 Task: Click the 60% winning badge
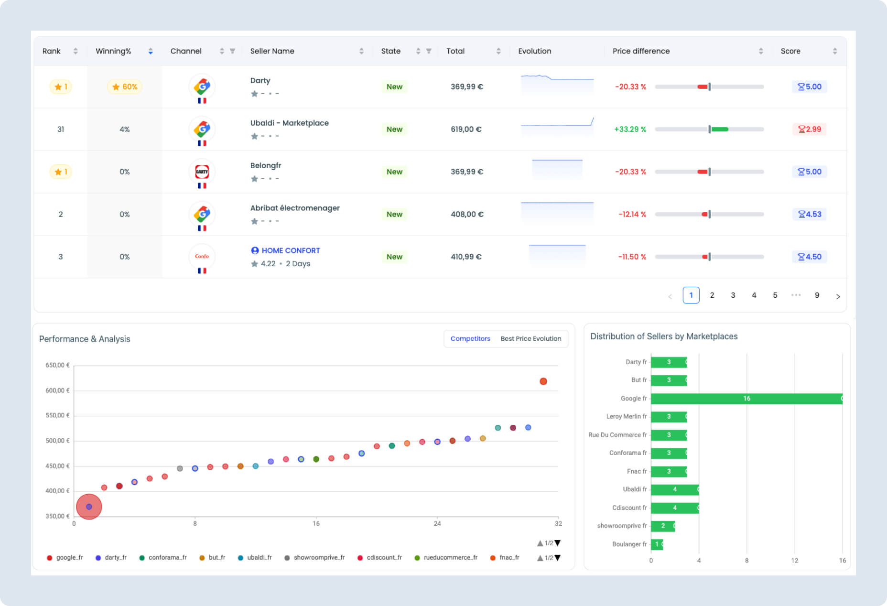tap(125, 87)
